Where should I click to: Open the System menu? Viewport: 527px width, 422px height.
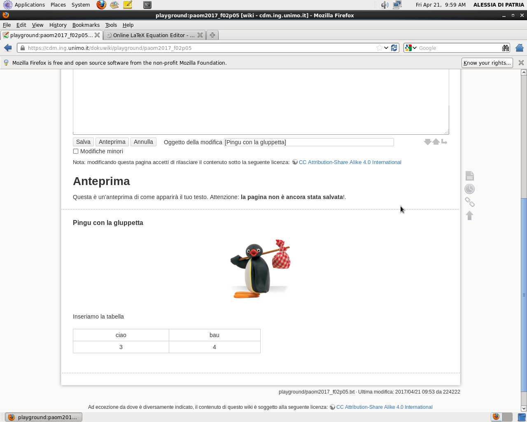pyautogui.click(x=81, y=5)
